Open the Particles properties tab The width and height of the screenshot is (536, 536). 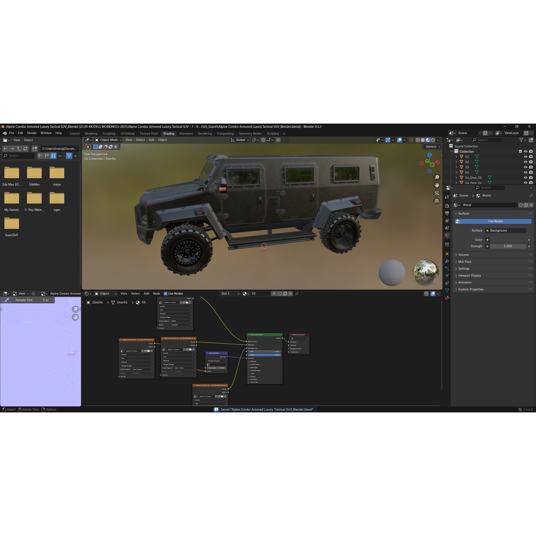(x=447, y=268)
